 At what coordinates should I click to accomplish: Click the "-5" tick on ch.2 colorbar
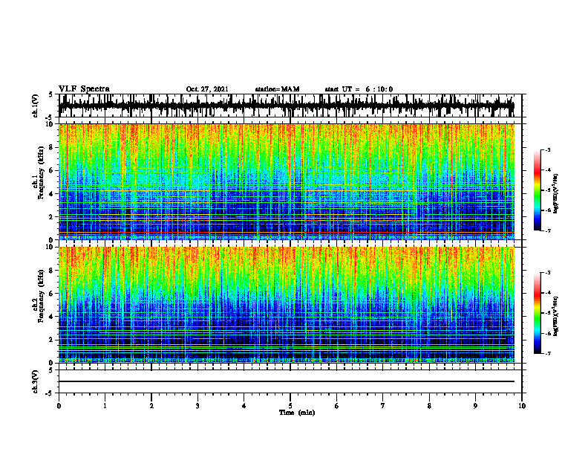click(x=548, y=313)
